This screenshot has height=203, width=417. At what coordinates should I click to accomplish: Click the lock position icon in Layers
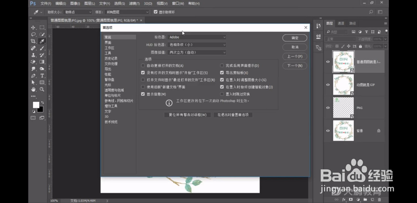click(348, 46)
